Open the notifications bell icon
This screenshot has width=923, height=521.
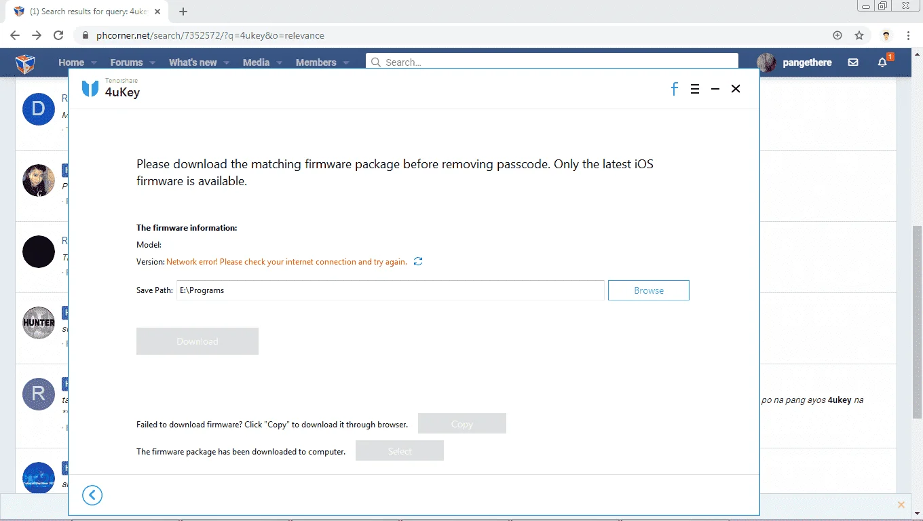pyautogui.click(x=882, y=62)
